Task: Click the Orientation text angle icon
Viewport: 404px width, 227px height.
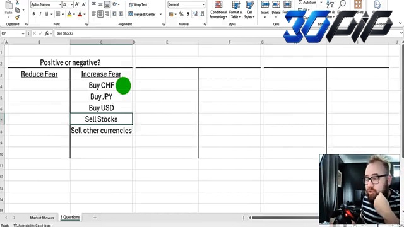Action: pyautogui.click(x=115, y=4)
